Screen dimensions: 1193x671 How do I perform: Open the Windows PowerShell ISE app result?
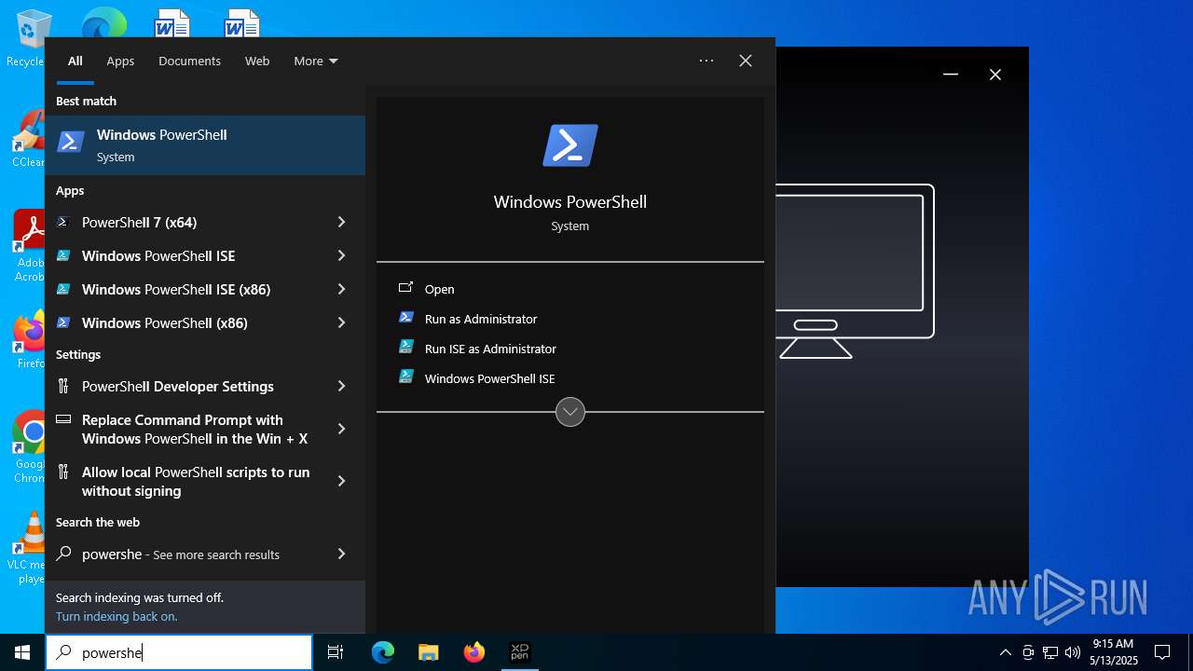pos(185,255)
